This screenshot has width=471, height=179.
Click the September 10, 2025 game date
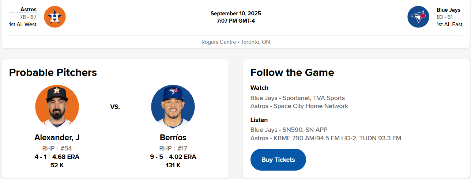click(x=235, y=14)
